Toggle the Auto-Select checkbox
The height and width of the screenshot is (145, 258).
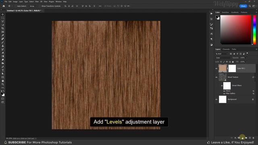pos(16,6)
